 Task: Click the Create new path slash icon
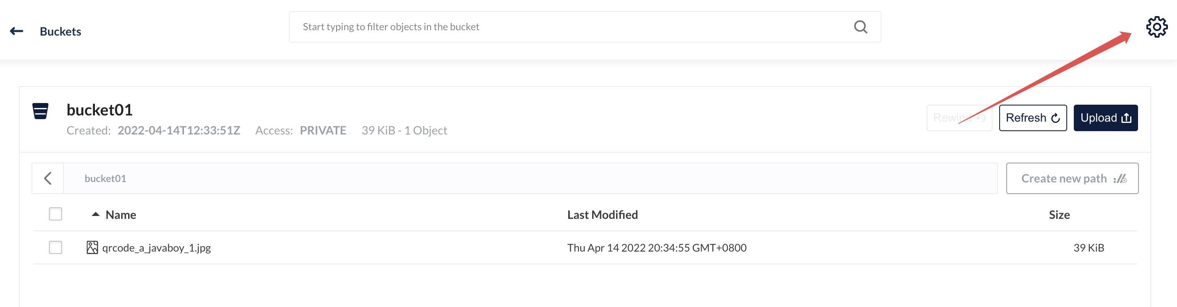point(1120,178)
